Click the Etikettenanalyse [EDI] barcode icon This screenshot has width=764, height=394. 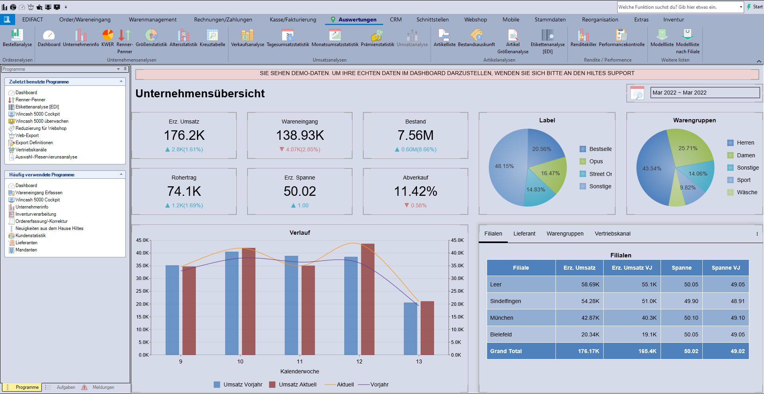point(548,36)
